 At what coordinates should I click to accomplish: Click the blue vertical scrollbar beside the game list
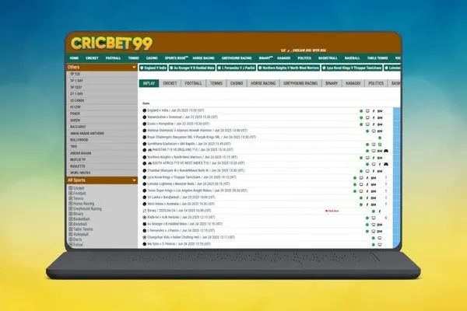pos(396,177)
